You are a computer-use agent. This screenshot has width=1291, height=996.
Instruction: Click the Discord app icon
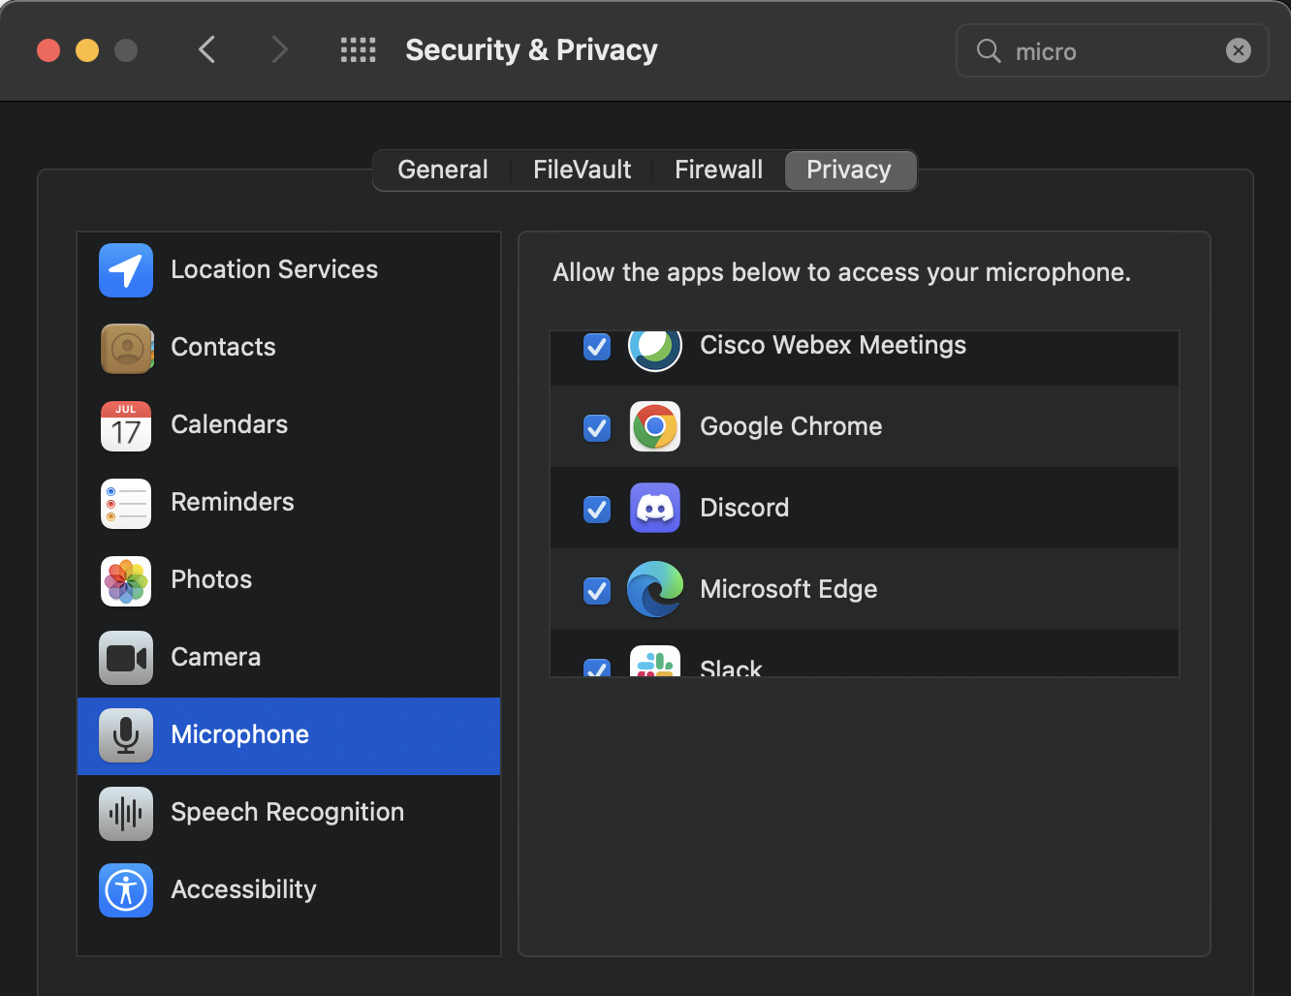[655, 508]
